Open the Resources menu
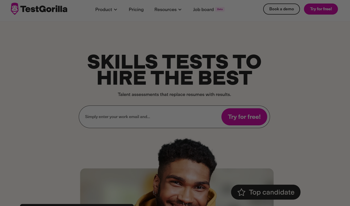This screenshot has width=350, height=206. click(168, 10)
